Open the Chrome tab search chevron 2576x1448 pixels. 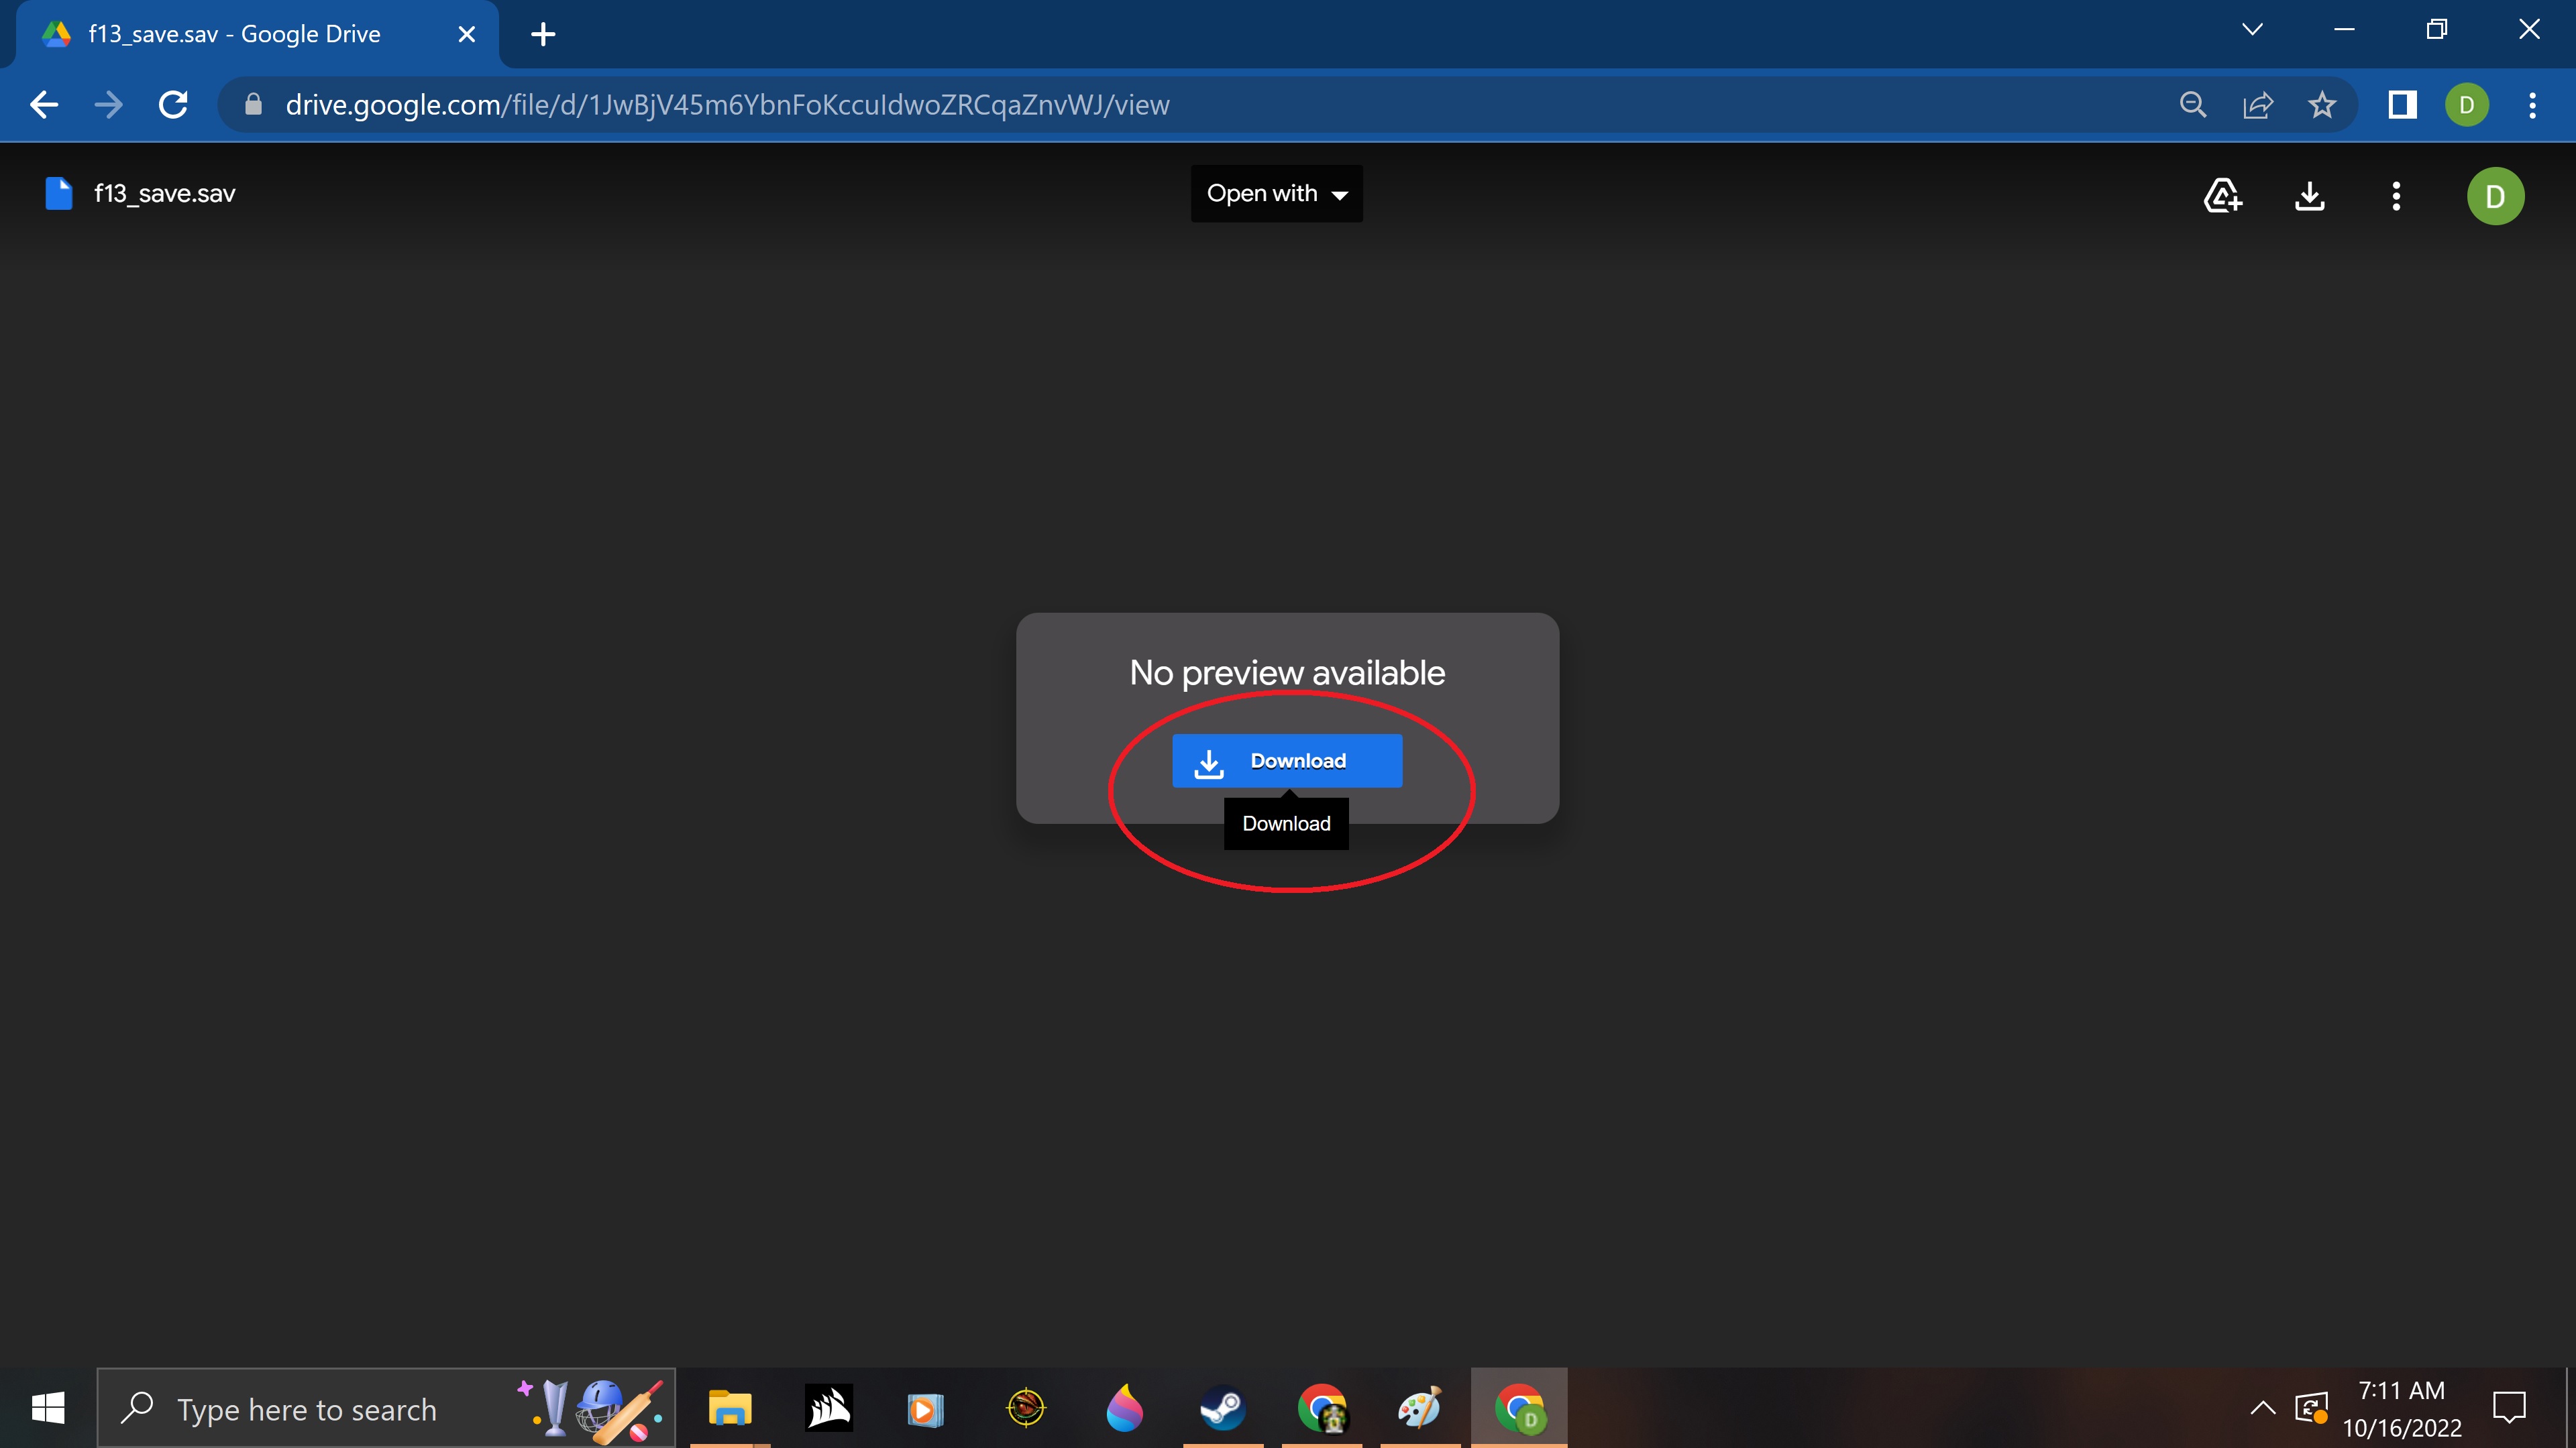point(2252,30)
